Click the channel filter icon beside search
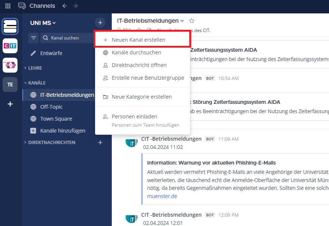The width and height of the screenshot is (329, 226). pos(34,38)
